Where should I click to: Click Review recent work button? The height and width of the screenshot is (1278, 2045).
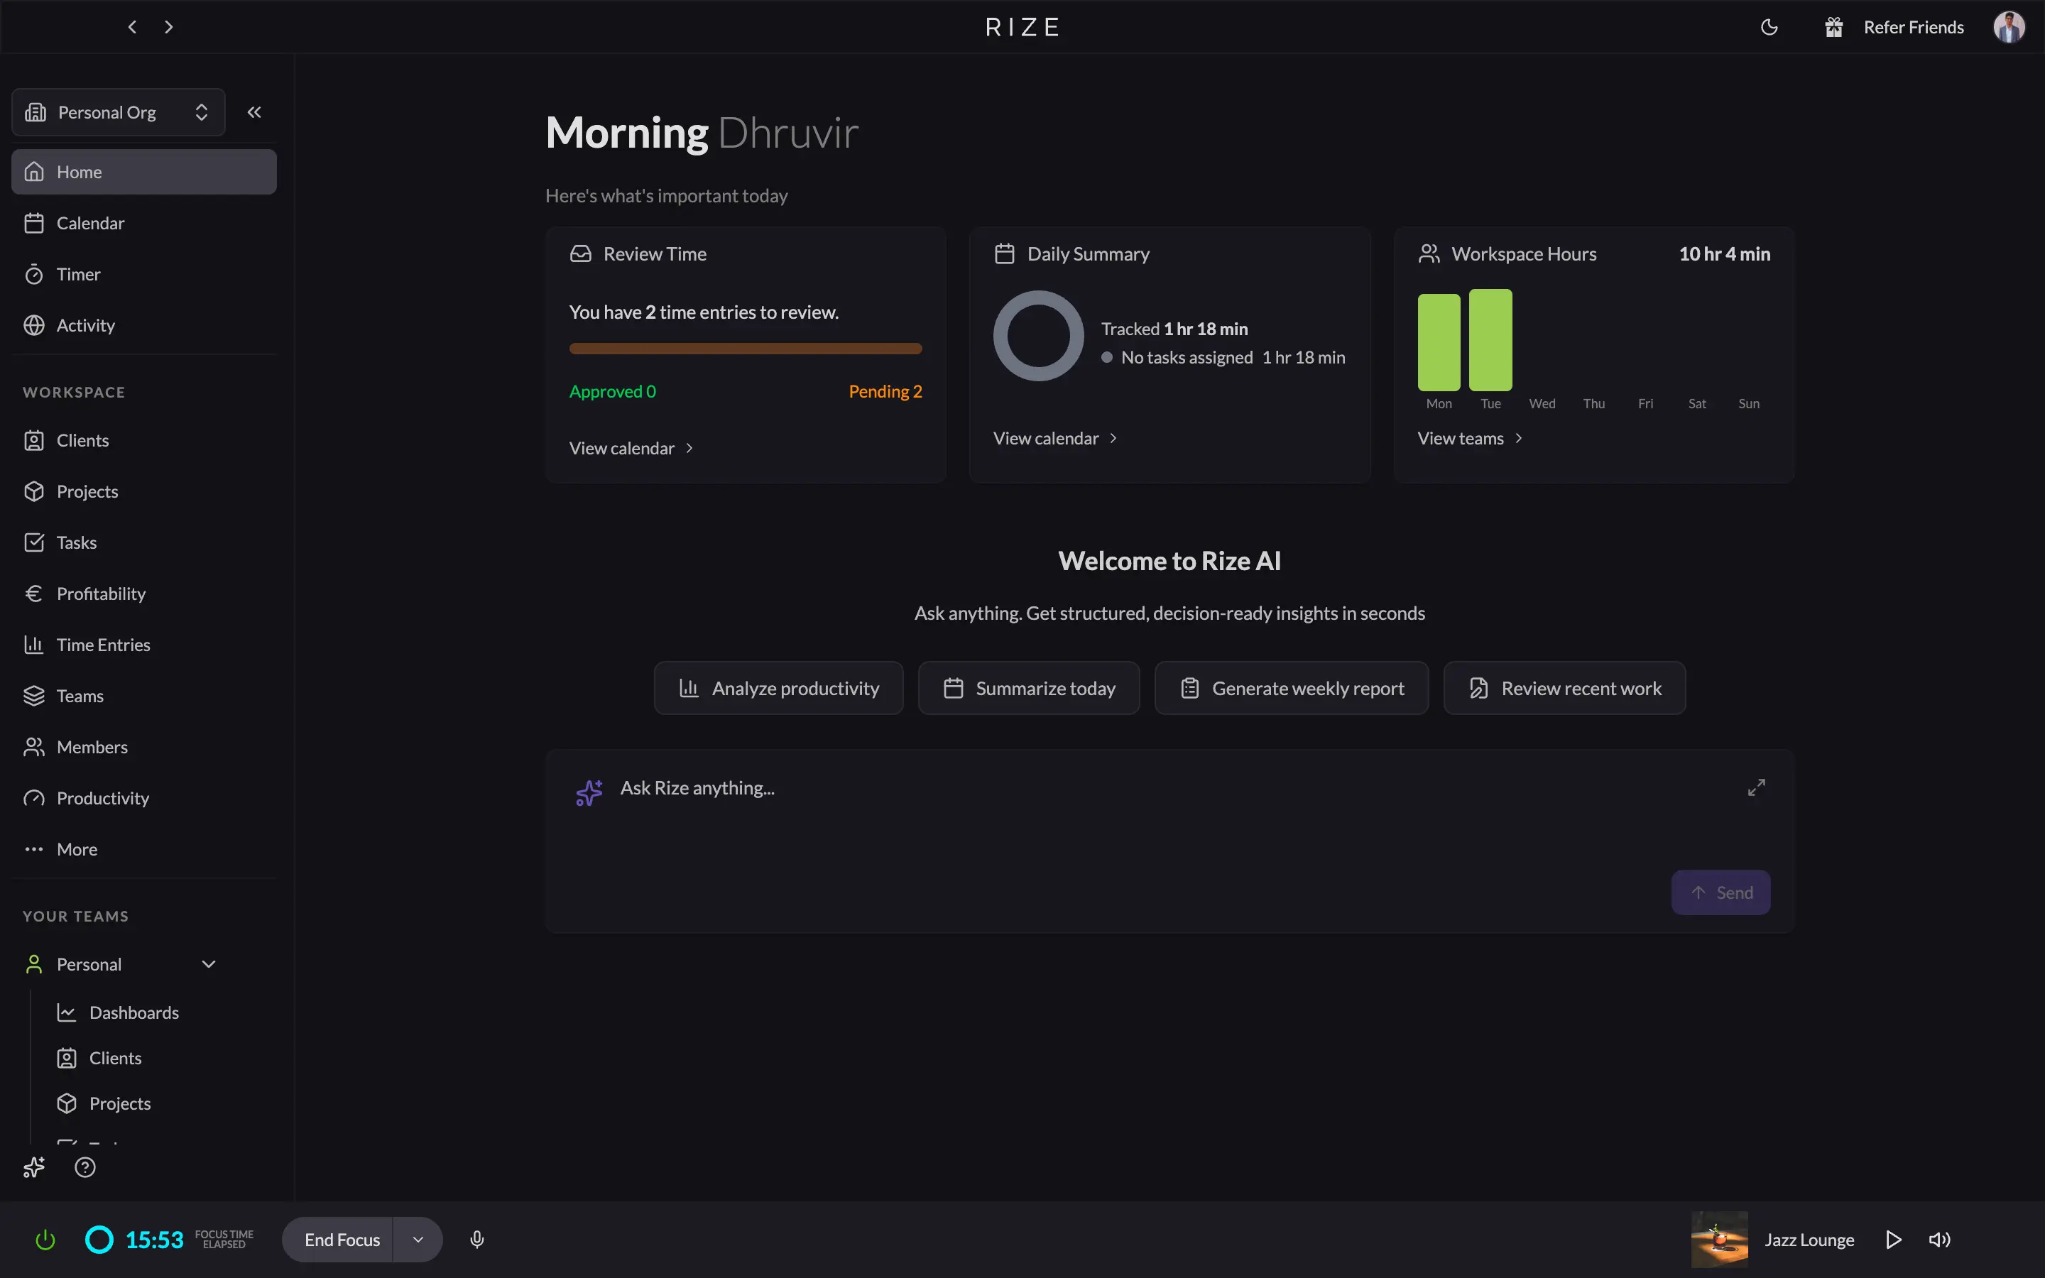click(1564, 688)
